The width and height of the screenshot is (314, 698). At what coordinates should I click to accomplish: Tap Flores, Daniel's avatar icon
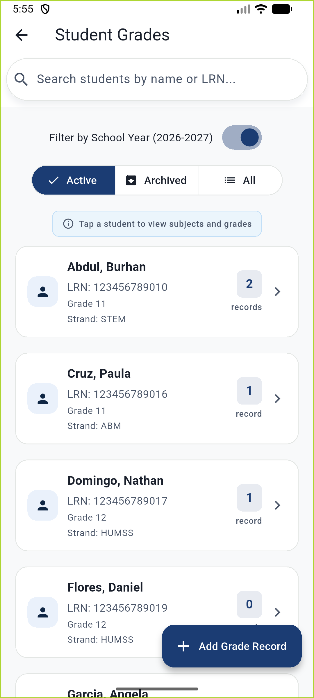tap(43, 612)
